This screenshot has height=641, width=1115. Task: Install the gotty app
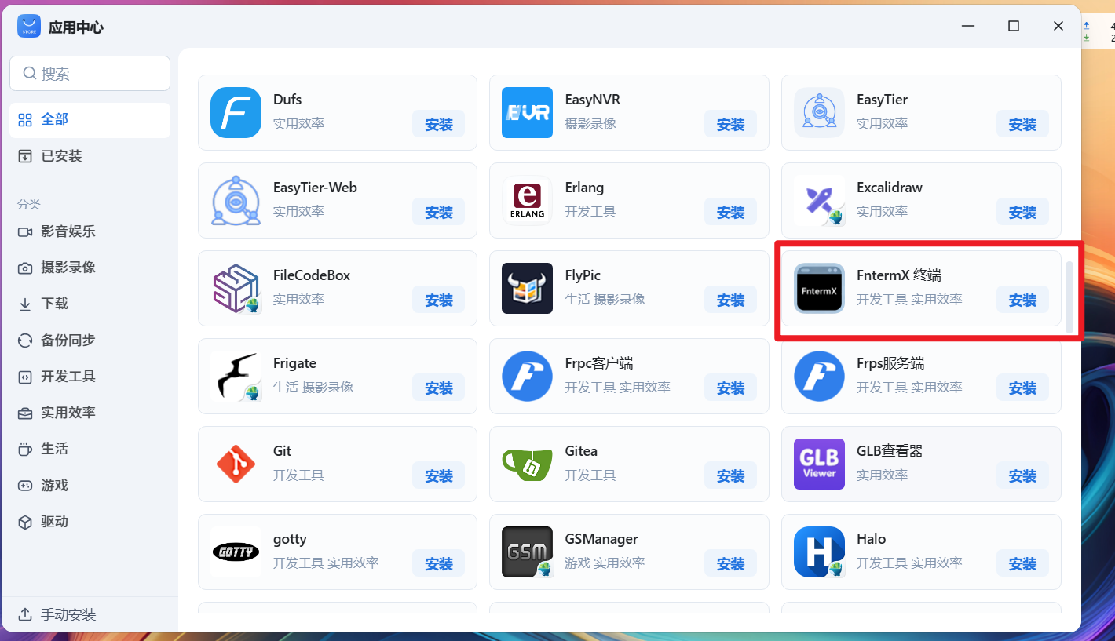[x=439, y=563]
